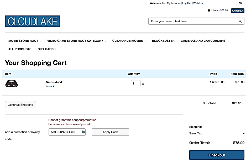Click the Continue Shopping button
Image resolution: width=246 pixels, height=163 pixels.
pyautogui.click(x=20, y=105)
